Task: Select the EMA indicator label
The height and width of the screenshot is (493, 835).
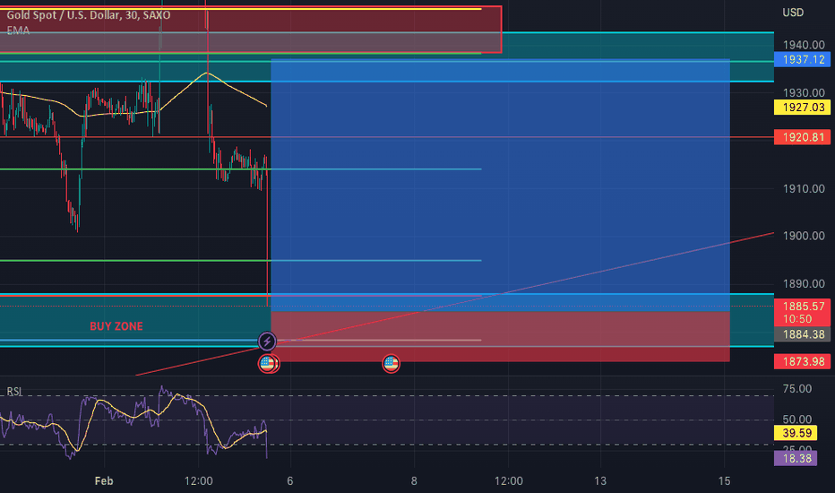Action: tap(18, 30)
